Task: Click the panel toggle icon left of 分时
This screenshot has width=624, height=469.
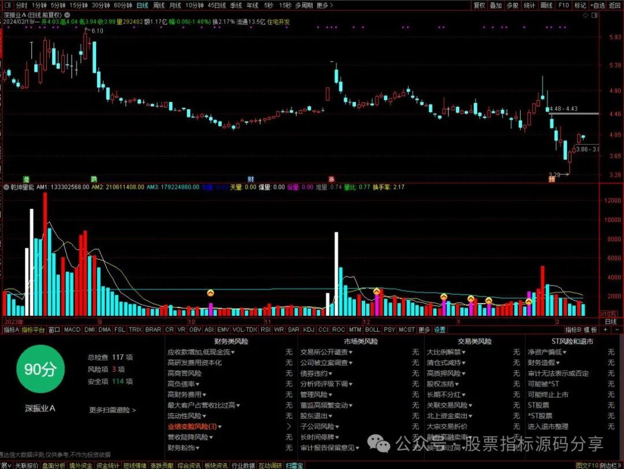Action: coord(8,5)
